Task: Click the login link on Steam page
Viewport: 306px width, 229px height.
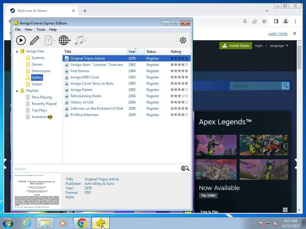Action: (259, 46)
